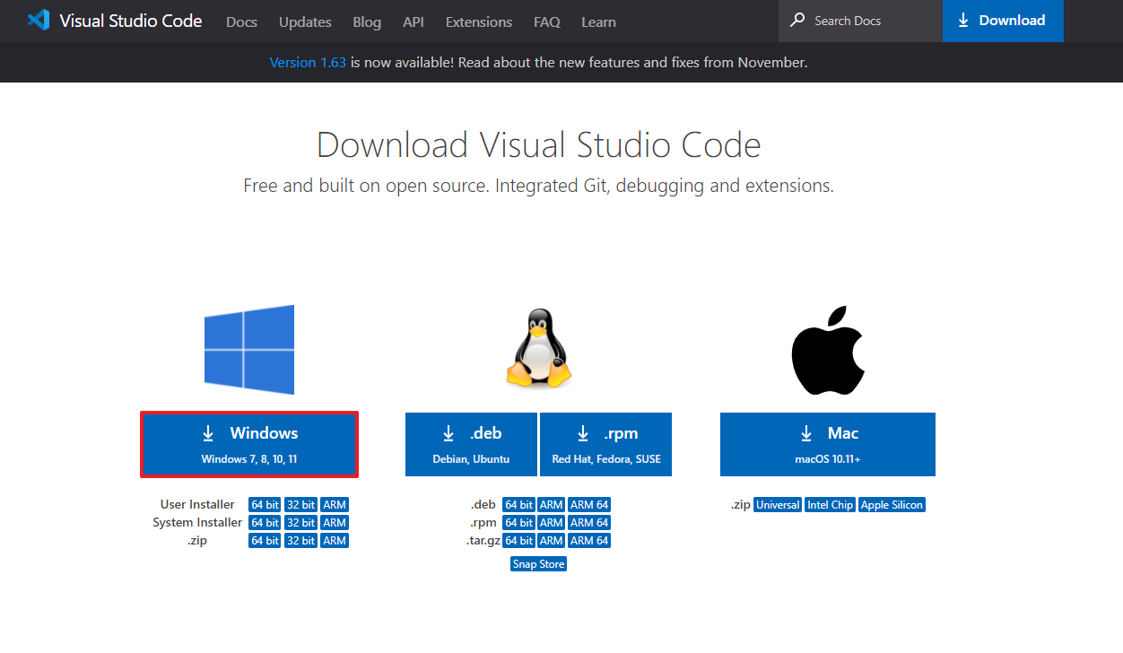Click the search magnifier icon

pyautogui.click(x=797, y=20)
